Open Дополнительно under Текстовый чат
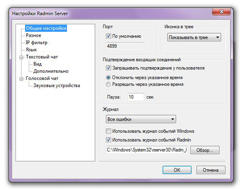The width and height of the screenshot is (243, 190). 51,71
